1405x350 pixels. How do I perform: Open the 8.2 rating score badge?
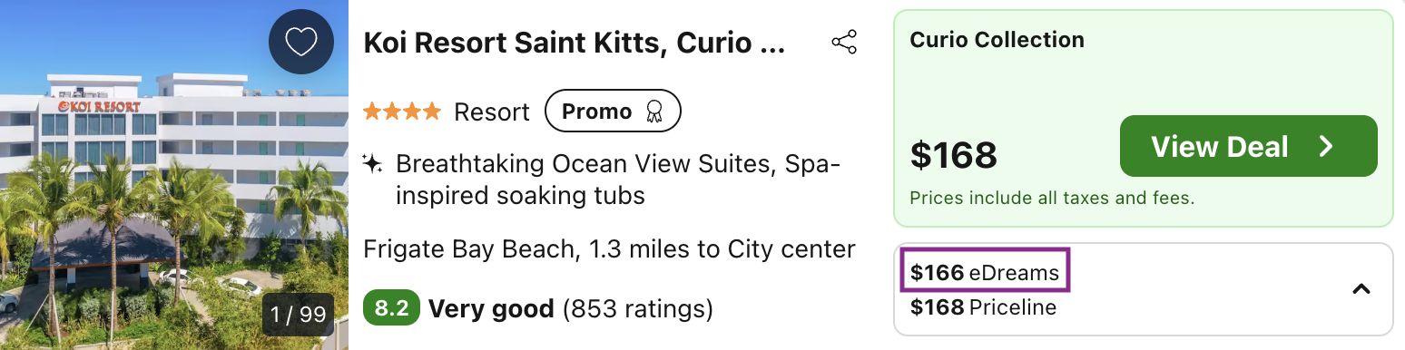[391, 308]
